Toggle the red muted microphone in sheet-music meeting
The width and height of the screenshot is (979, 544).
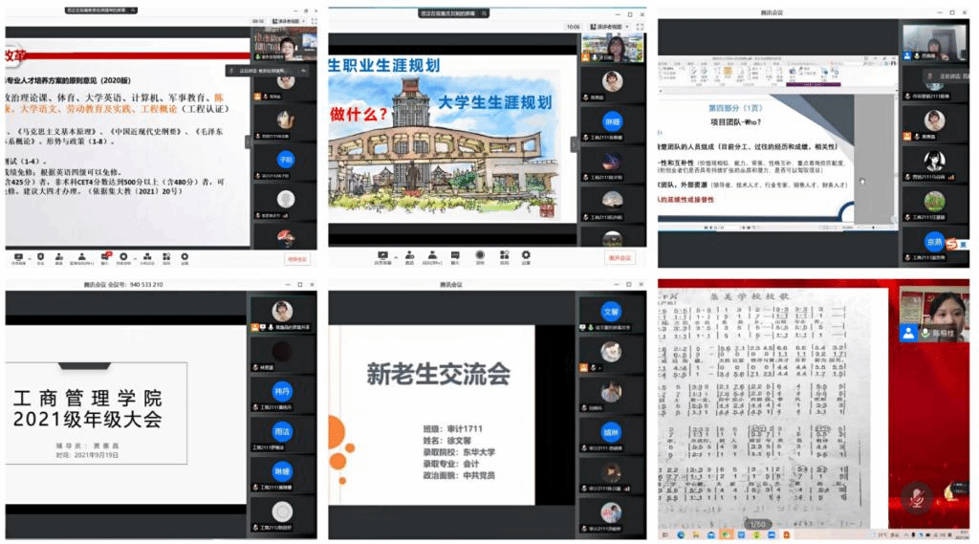(916, 495)
